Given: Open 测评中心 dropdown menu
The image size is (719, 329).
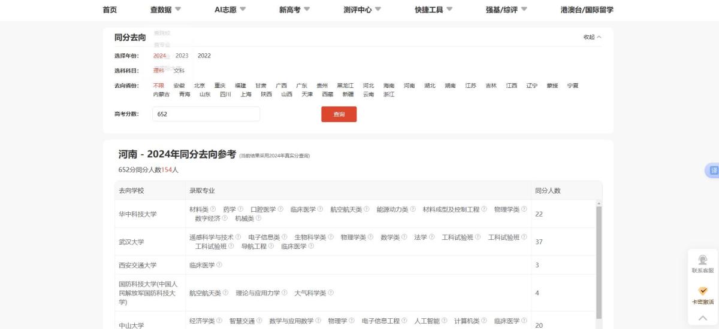Looking at the screenshot, I should click(x=362, y=10).
